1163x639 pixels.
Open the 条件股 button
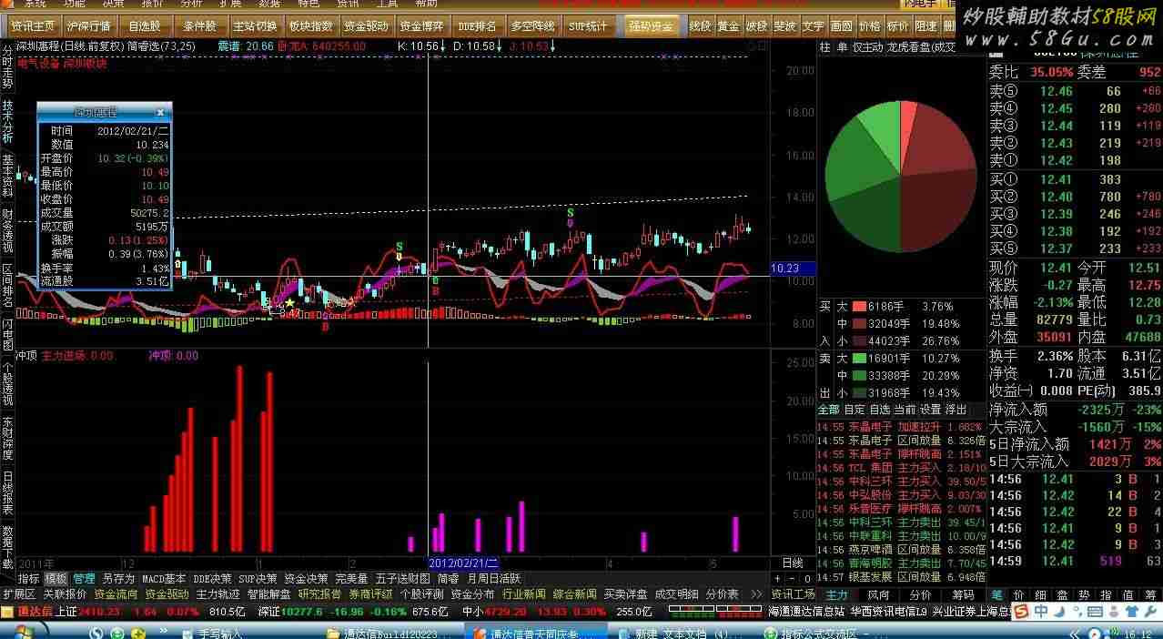coord(200,26)
